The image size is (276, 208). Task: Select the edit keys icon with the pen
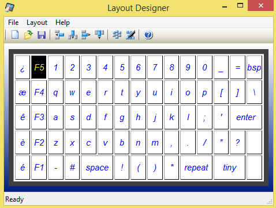(130, 35)
